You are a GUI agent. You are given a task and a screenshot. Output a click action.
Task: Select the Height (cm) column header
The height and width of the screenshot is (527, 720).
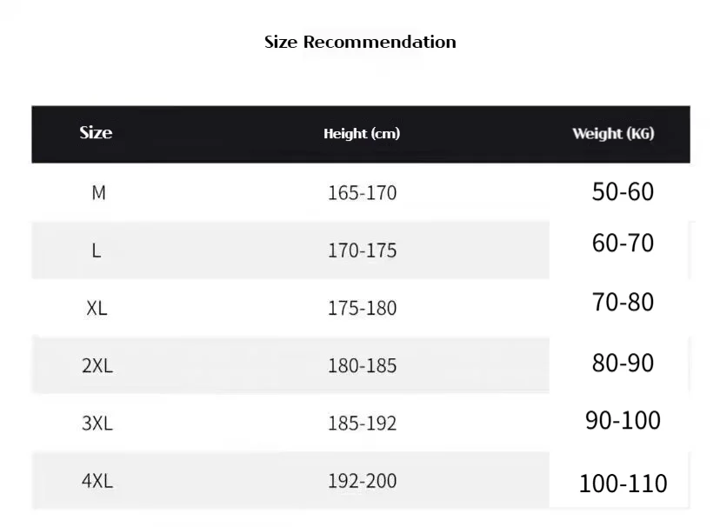pyautogui.click(x=362, y=134)
